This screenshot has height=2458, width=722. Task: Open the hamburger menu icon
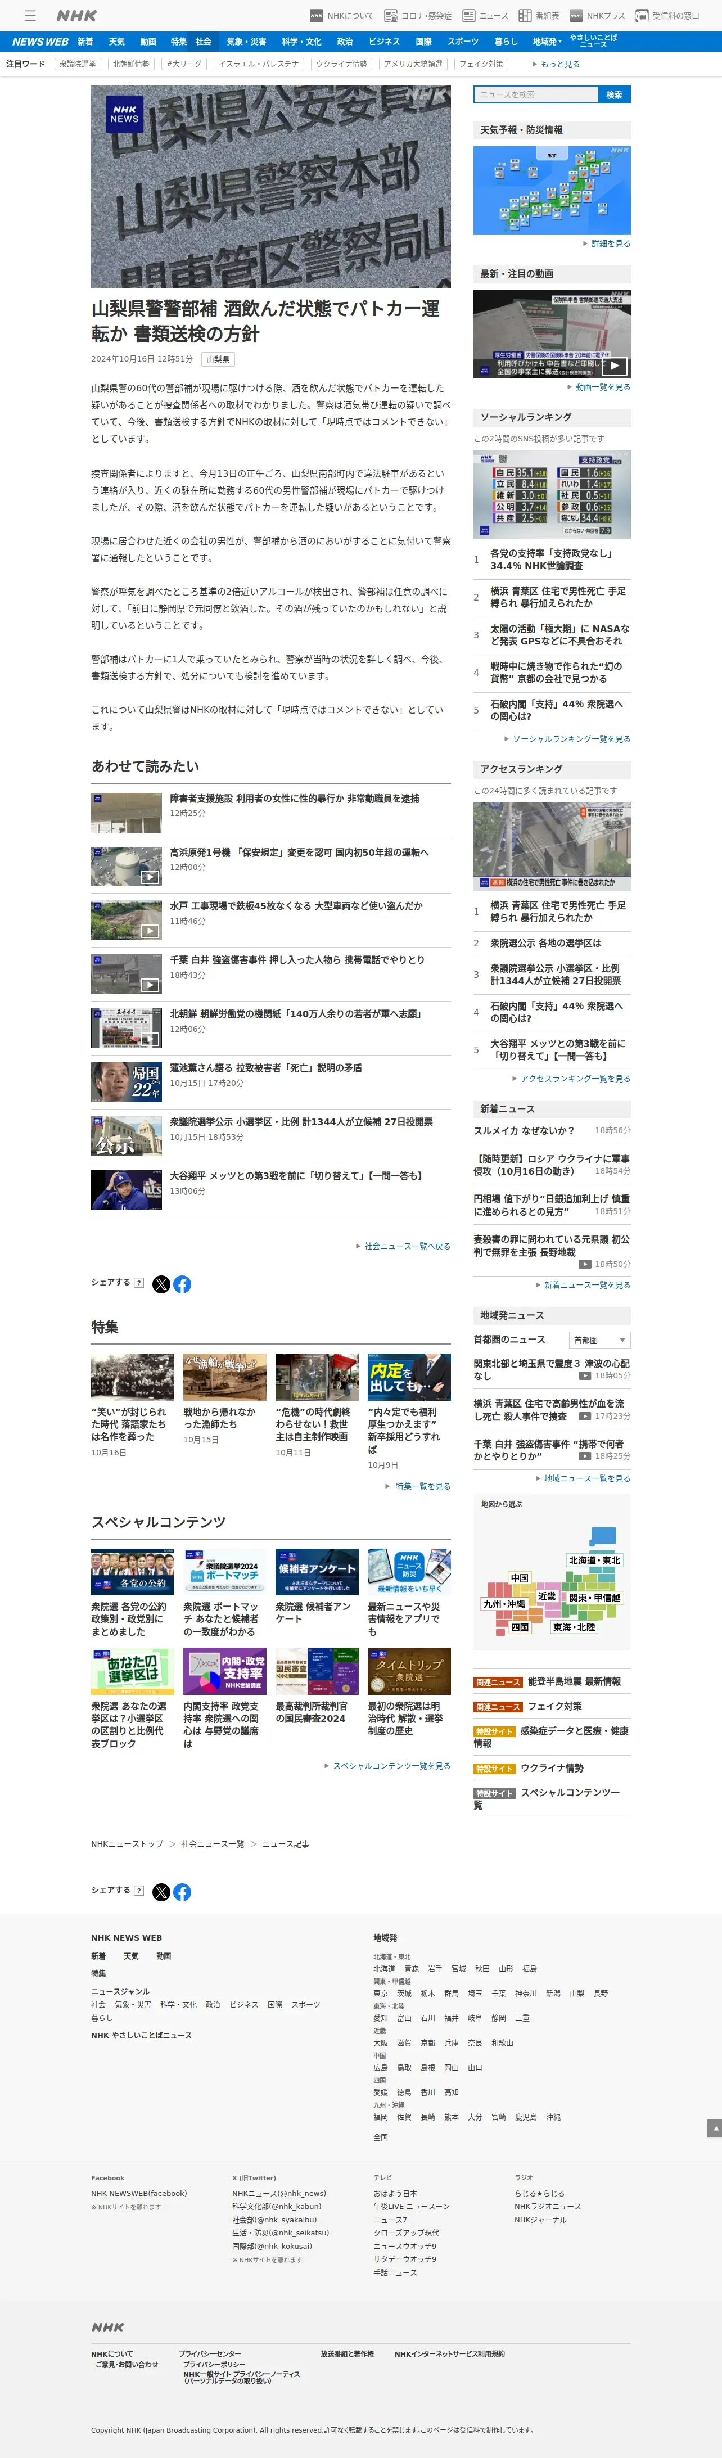coord(30,15)
